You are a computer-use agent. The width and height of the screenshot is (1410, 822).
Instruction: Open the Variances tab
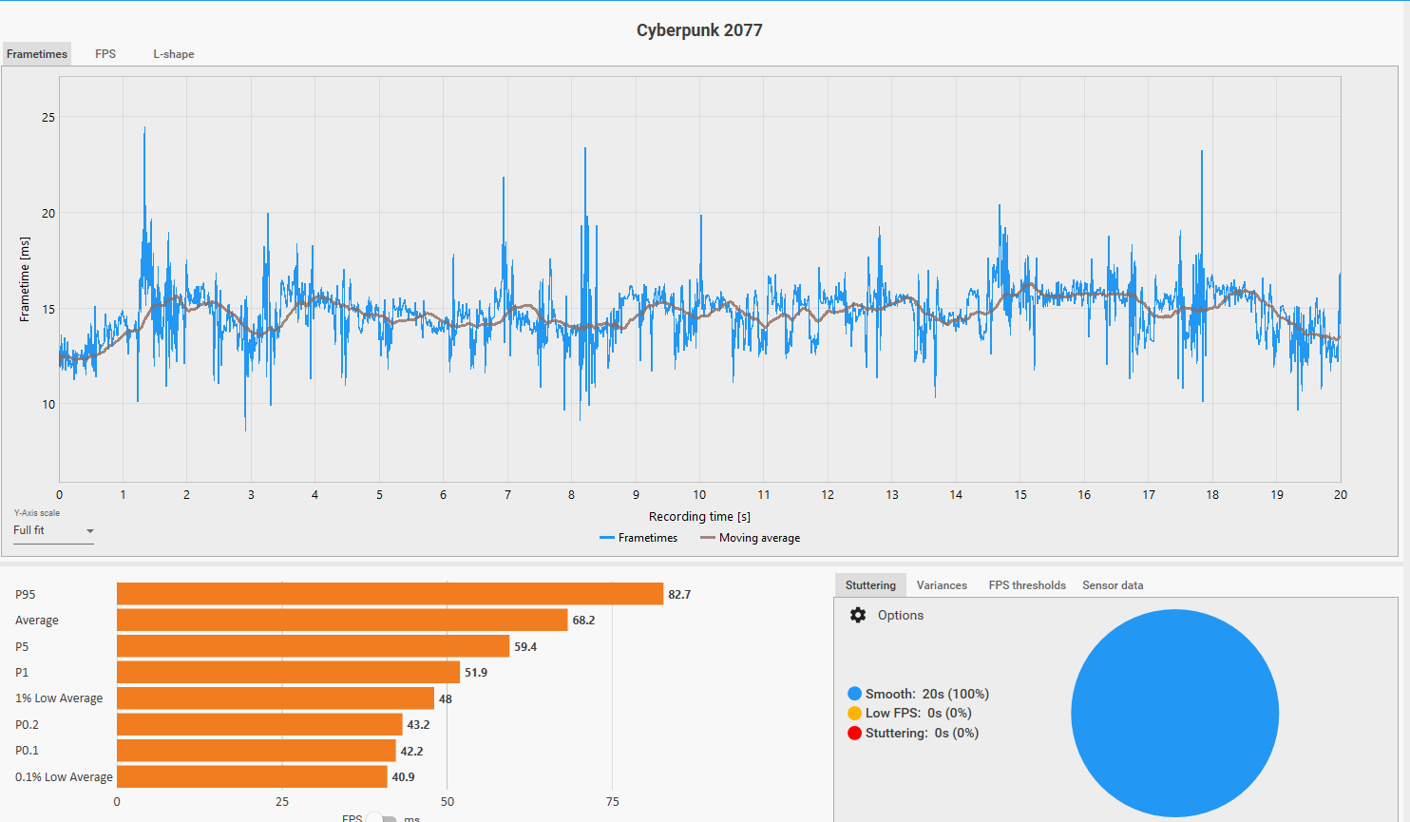coord(942,585)
